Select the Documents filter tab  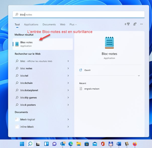click(x=49, y=25)
